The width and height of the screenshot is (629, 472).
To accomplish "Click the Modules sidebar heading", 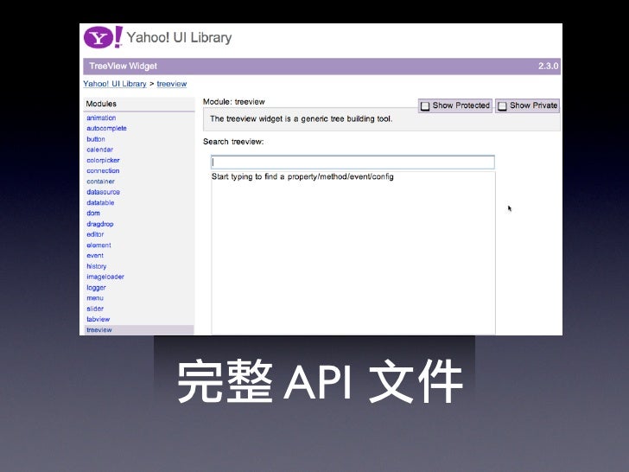I will (x=101, y=104).
